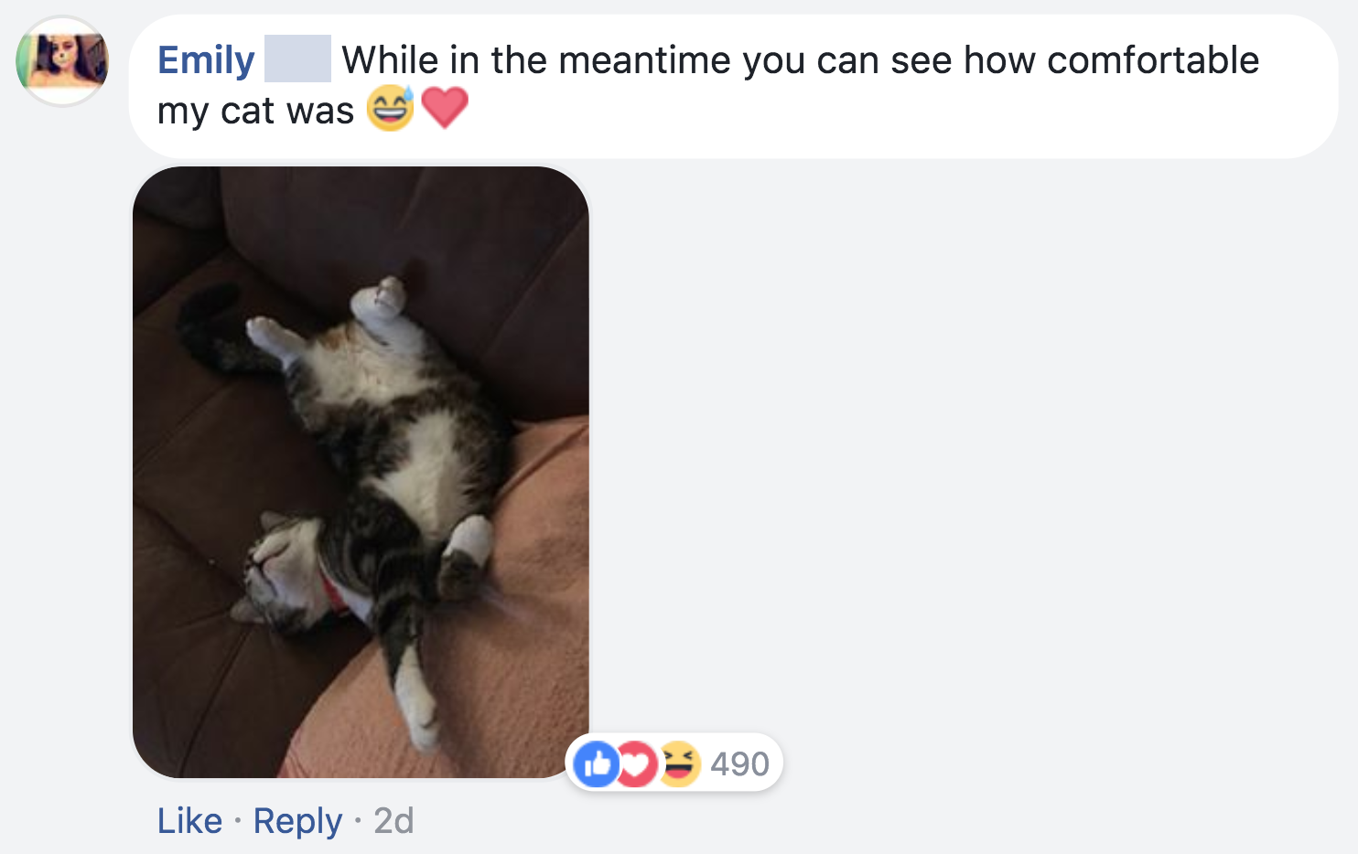The height and width of the screenshot is (854, 1358).
Task: Open Emily's profile via name link
Action: [x=206, y=60]
